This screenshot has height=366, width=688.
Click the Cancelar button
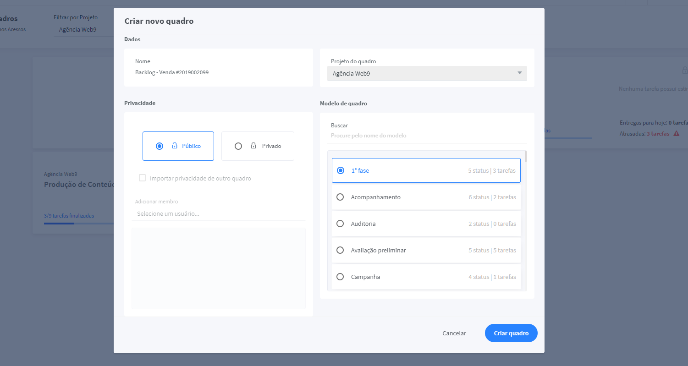(x=454, y=333)
